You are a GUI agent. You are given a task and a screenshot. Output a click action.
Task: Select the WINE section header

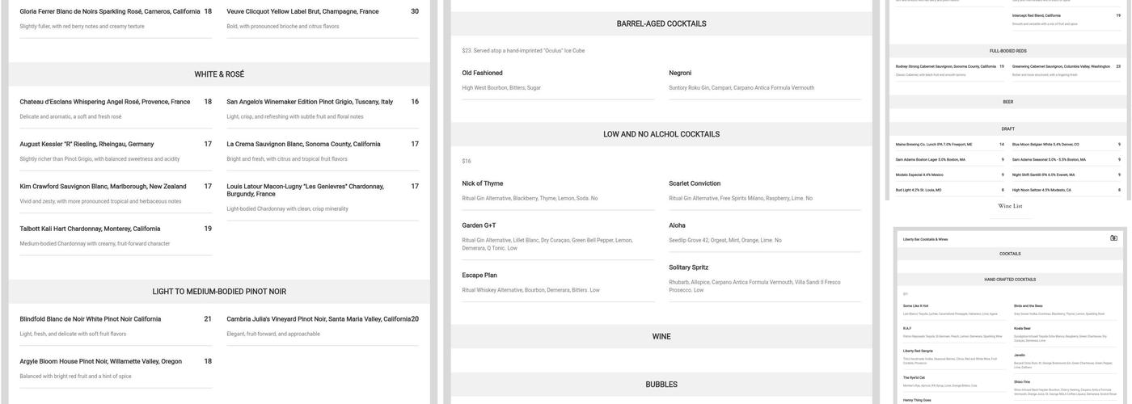[x=661, y=337]
